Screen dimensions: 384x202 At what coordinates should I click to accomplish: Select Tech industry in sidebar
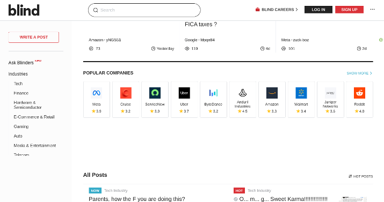pyautogui.click(x=18, y=84)
